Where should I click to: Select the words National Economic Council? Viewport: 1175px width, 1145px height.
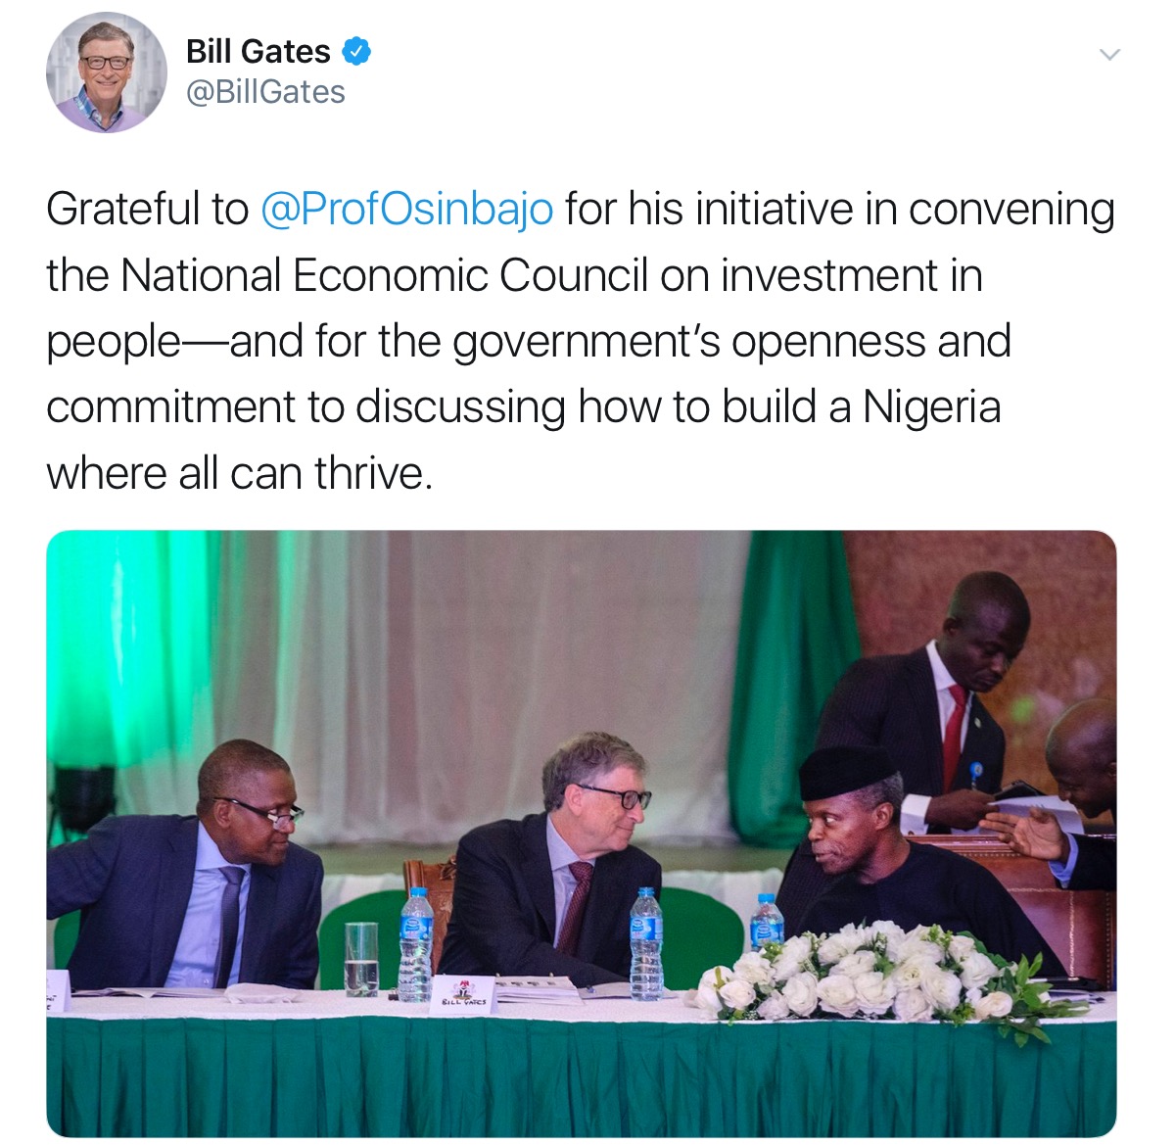pos(385,275)
